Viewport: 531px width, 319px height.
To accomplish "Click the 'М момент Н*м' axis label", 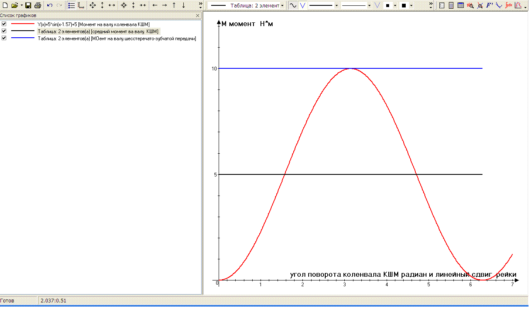I will pos(247,24).
